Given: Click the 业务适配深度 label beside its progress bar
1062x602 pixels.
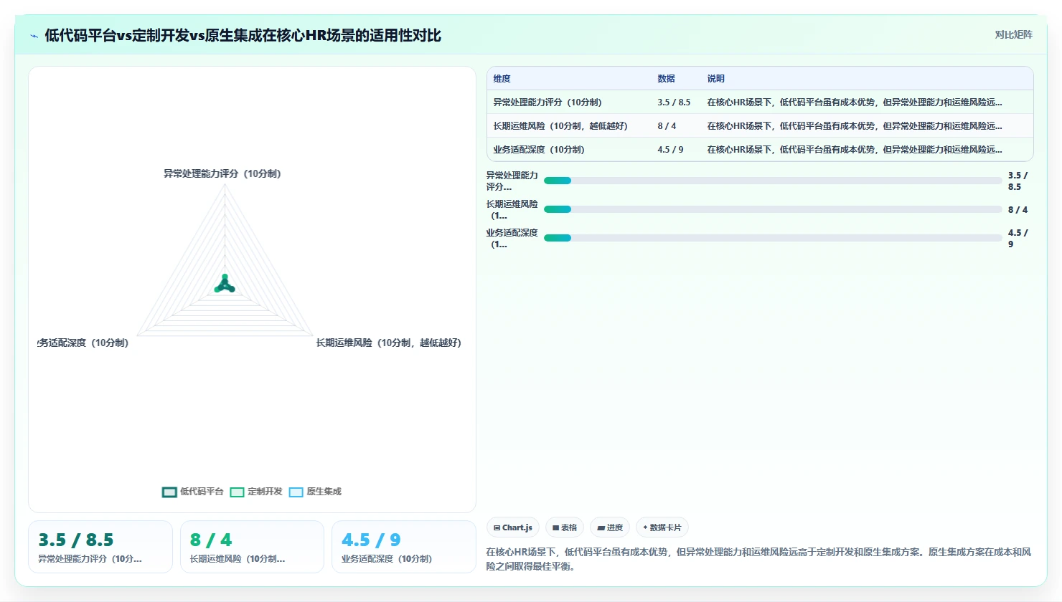Looking at the screenshot, I should click(x=512, y=238).
